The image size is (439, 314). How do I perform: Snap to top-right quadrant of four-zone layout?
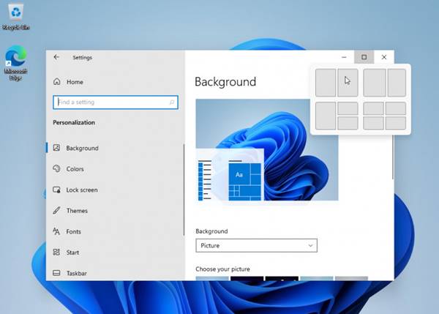[396, 108]
